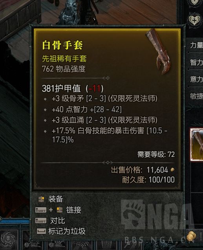Viewport: 203px width, 250px height.
Task: Click the gold coins currency icon
Action: pos(191,237)
